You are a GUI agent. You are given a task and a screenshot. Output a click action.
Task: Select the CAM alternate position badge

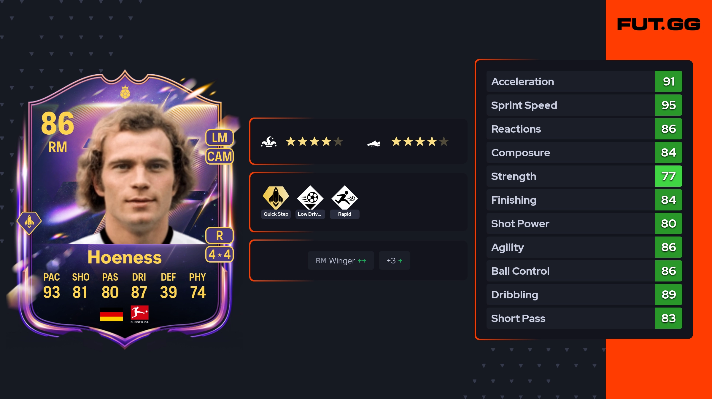coord(220,156)
